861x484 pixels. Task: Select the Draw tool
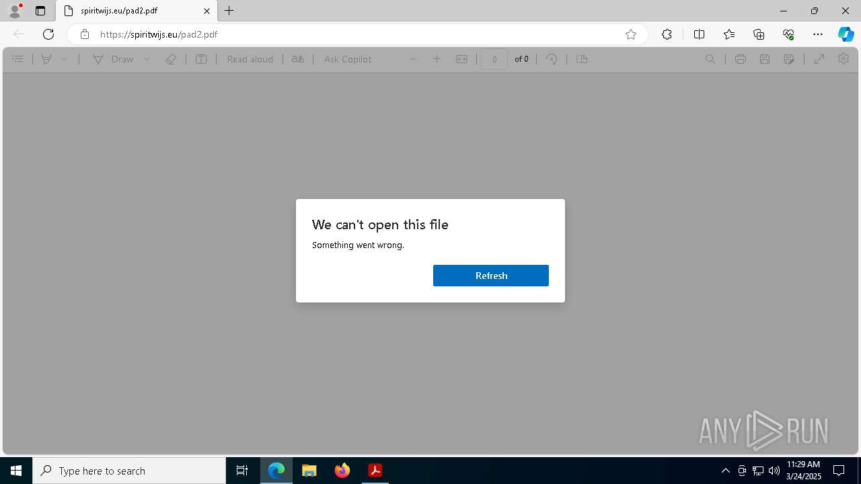113,59
